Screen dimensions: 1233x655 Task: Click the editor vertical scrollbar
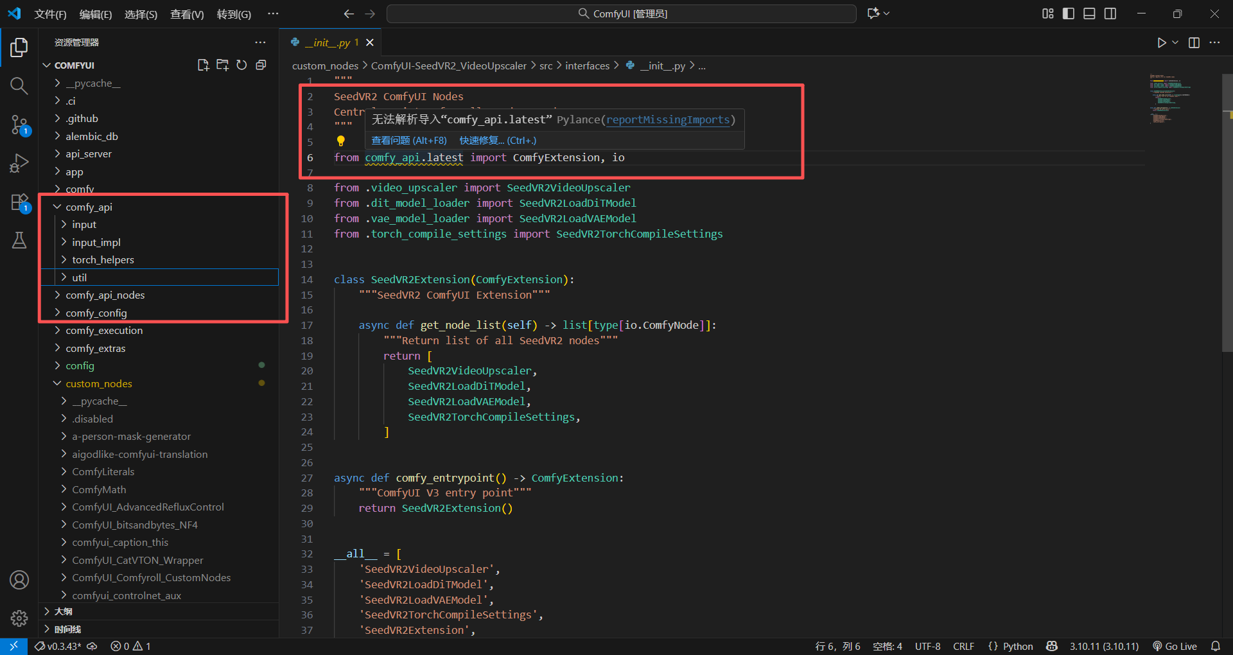[1227, 212]
